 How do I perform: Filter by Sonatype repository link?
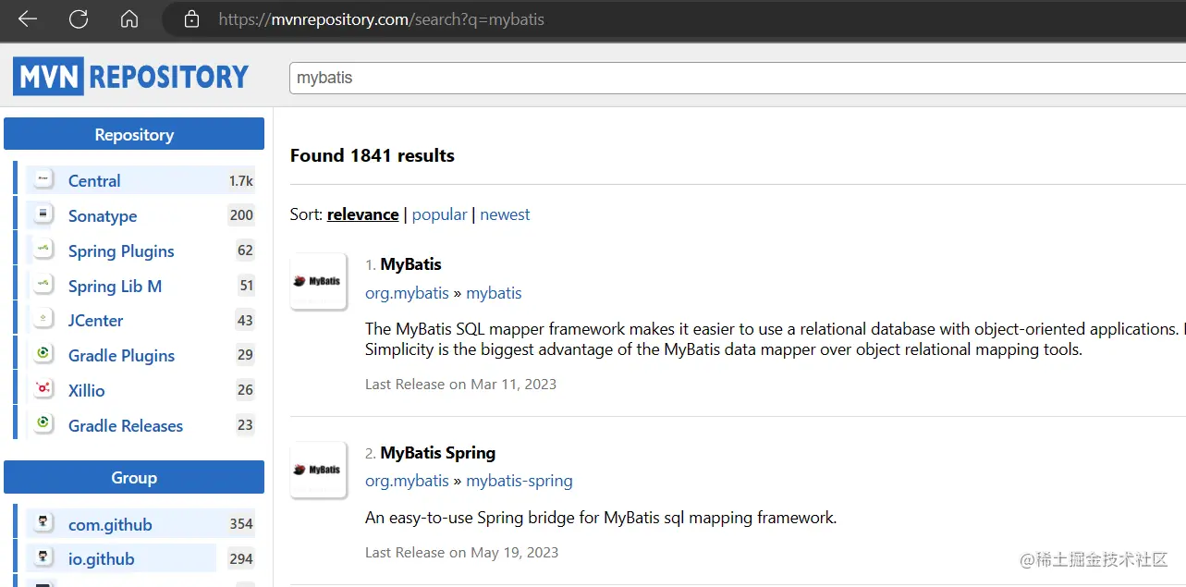pos(103,215)
